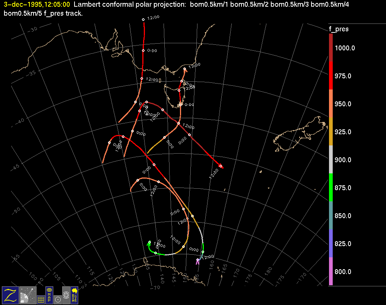Pick the grey 900.0 color segment
Viewport: 386px width, 305px height.
pyautogui.click(x=331, y=160)
